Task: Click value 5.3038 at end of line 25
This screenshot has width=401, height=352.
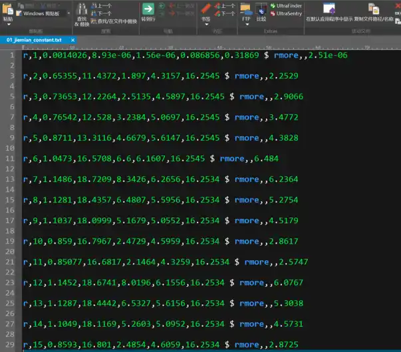Action: 289,304
